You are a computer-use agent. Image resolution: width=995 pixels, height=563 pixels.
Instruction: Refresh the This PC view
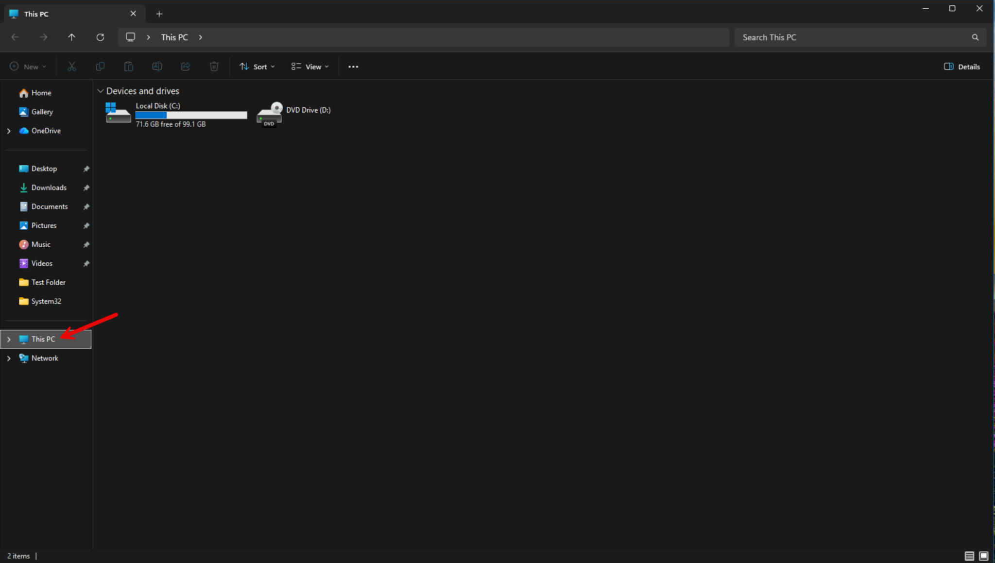pyautogui.click(x=100, y=37)
